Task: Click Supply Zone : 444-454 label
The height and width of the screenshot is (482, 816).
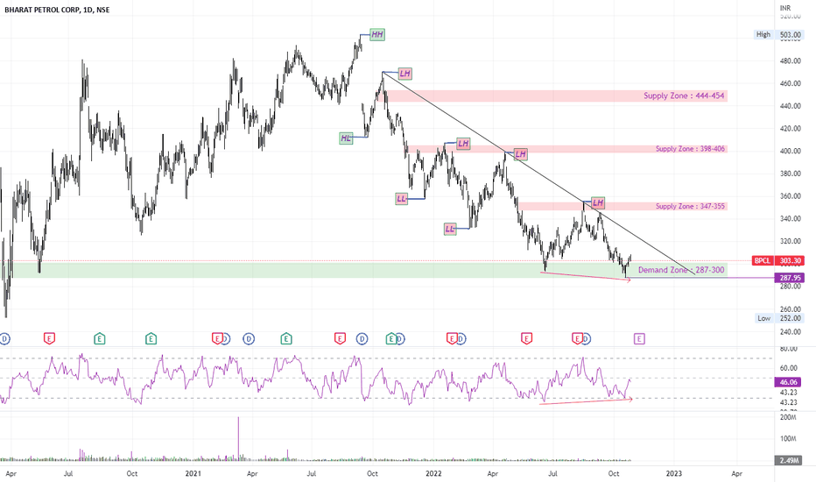Action: pyautogui.click(x=684, y=96)
